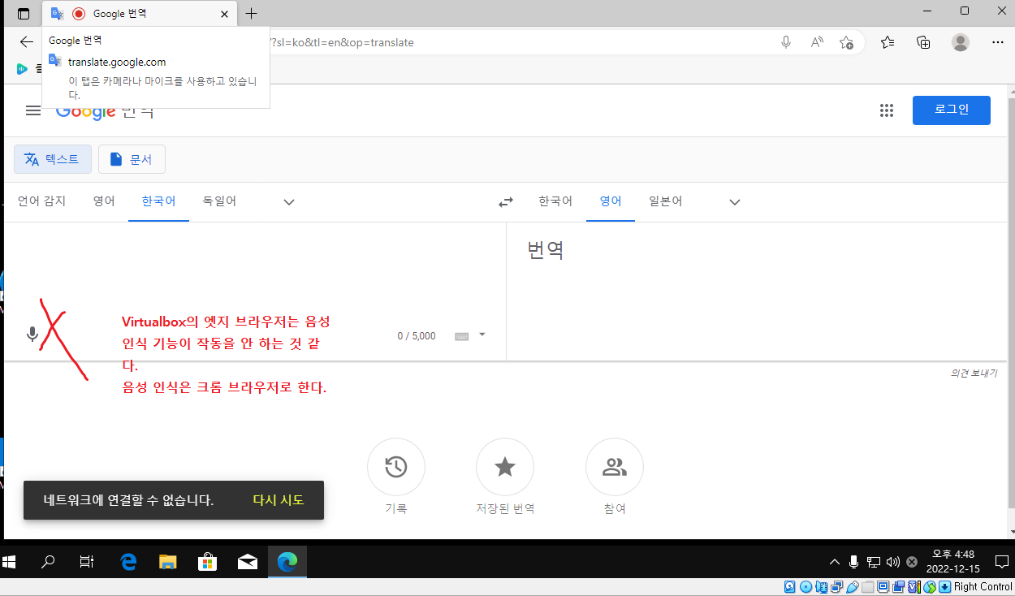
Task: Switch to 문서 translation mode
Action: tap(132, 159)
